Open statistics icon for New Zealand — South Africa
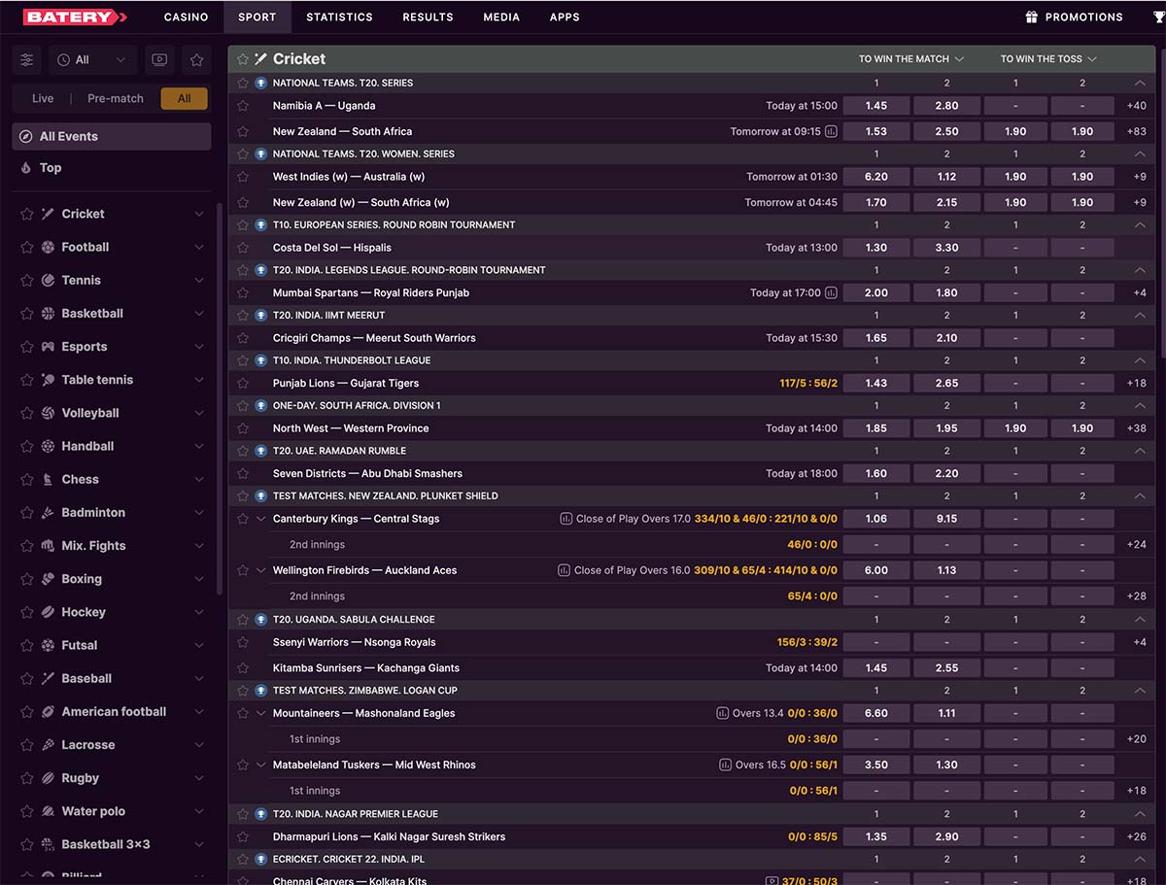This screenshot has width=1166, height=885. pos(831,131)
